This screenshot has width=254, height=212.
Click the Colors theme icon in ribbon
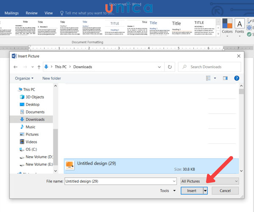tap(227, 25)
